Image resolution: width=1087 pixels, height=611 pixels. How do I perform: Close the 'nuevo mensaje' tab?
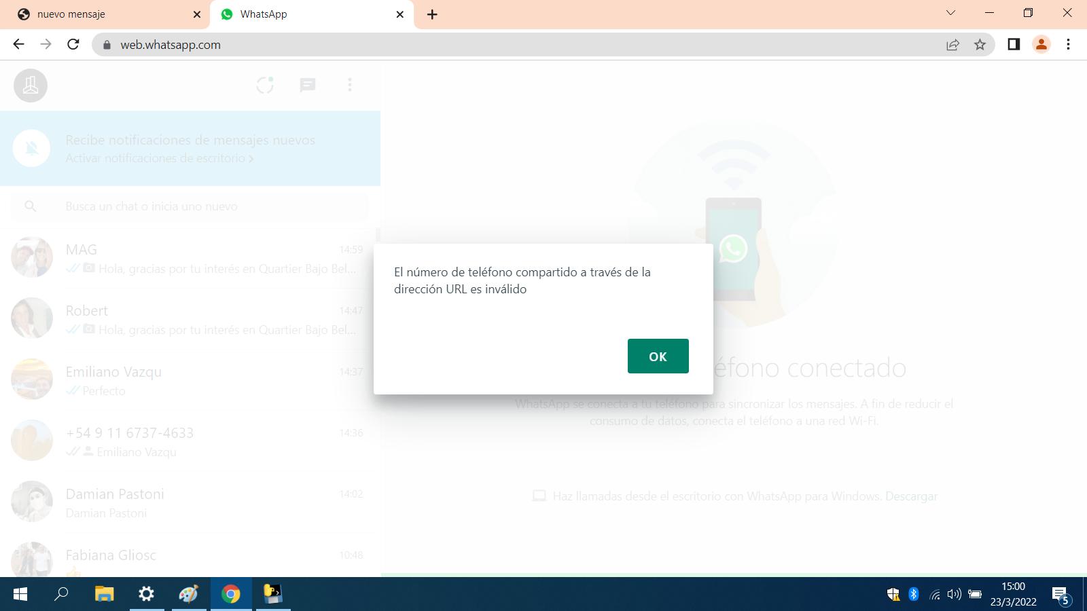click(x=196, y=14)
